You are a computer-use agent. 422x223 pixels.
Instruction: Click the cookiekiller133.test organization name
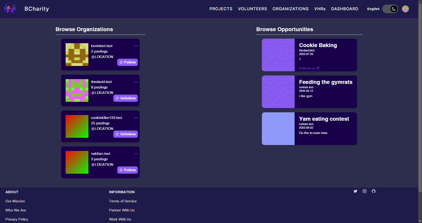pyautogui.click(x=107, y=118)
